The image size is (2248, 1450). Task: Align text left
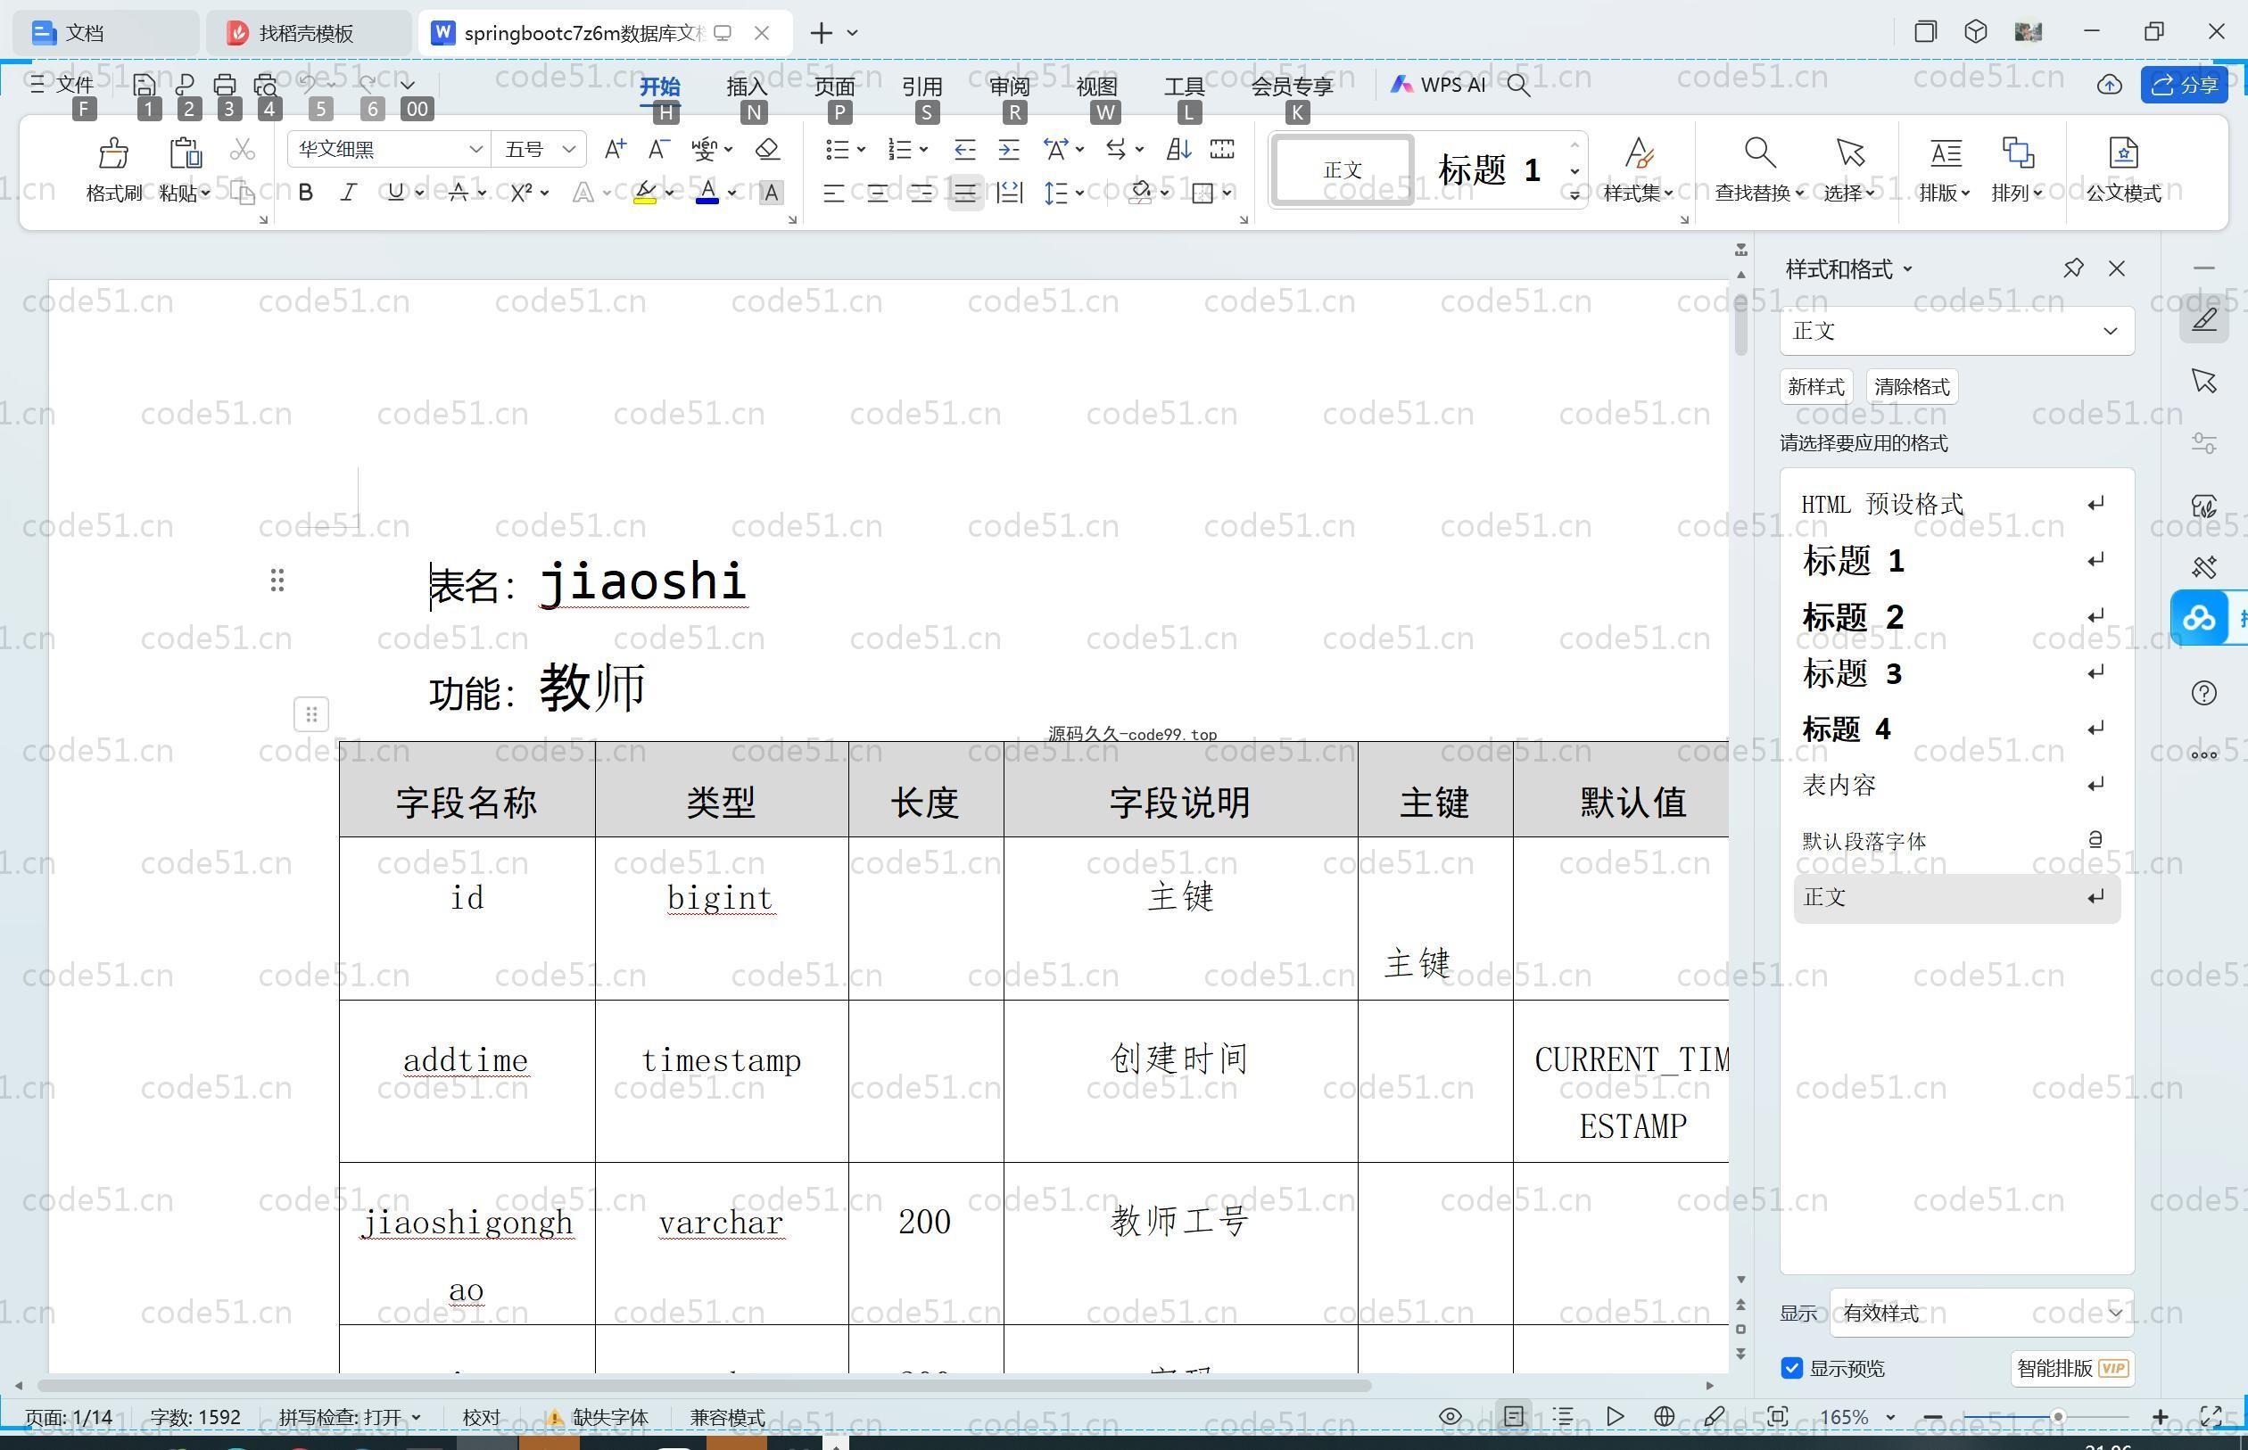tap(832, 193)
